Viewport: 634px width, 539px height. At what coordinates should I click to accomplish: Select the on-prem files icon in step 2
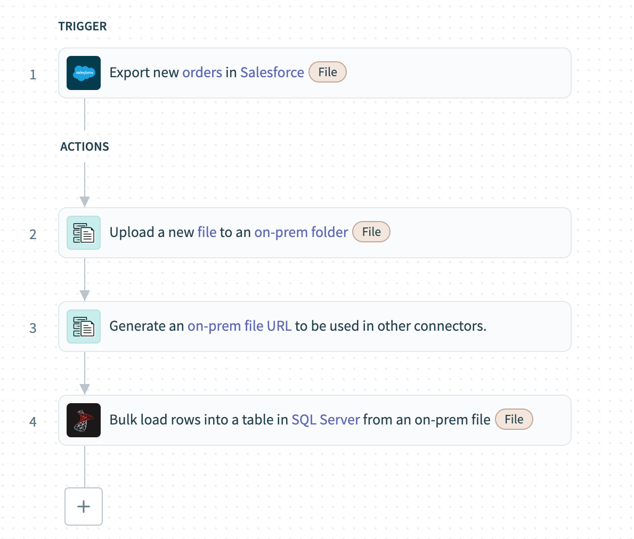pyautogui.click(x=83, y=233)
